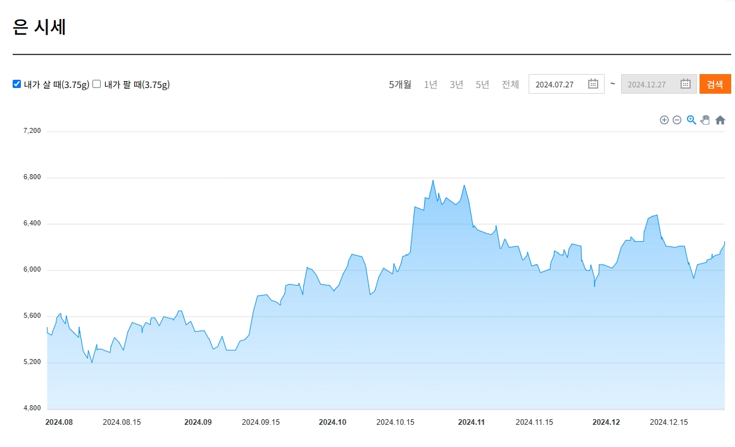The width and height of the screenshot is (735, 447).
Task: Open the end date calendar icon
Action: [x=686, y=84]
